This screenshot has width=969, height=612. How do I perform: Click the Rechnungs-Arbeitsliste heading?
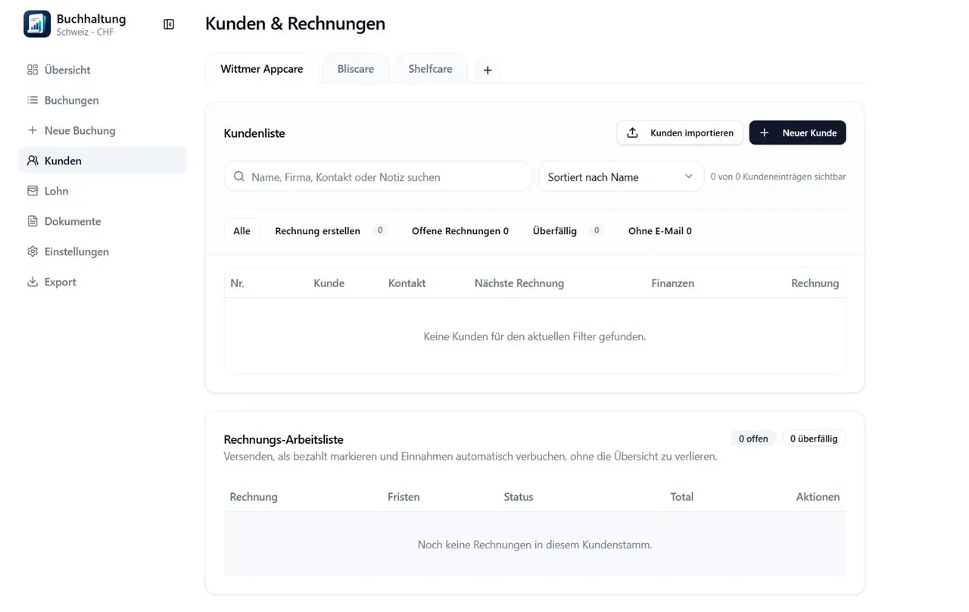pyautogui.click(x=284, y=439)
